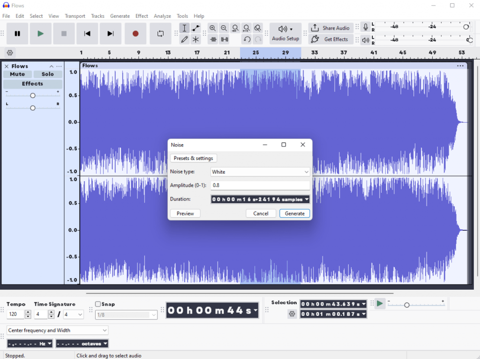Image resolution: width=480 pixels, height=359 pixels.
Task: Open the Duration format dropdown arrow
Action: (x=307, y=199)
